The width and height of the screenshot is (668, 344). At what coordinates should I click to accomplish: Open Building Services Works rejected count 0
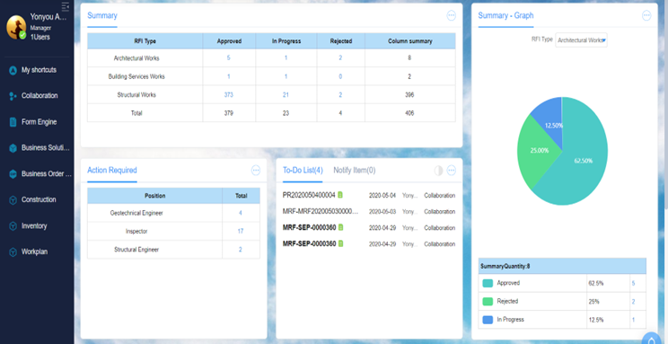[340, 76]
